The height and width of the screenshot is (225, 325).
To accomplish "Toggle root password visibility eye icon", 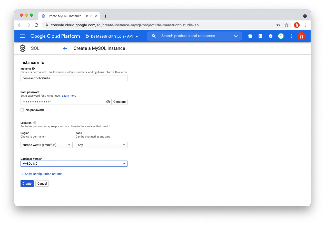I will pyautogui.click(x=108, y=102).
